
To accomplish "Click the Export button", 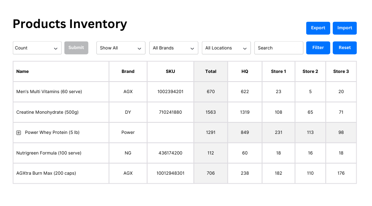I will point(318,28).
